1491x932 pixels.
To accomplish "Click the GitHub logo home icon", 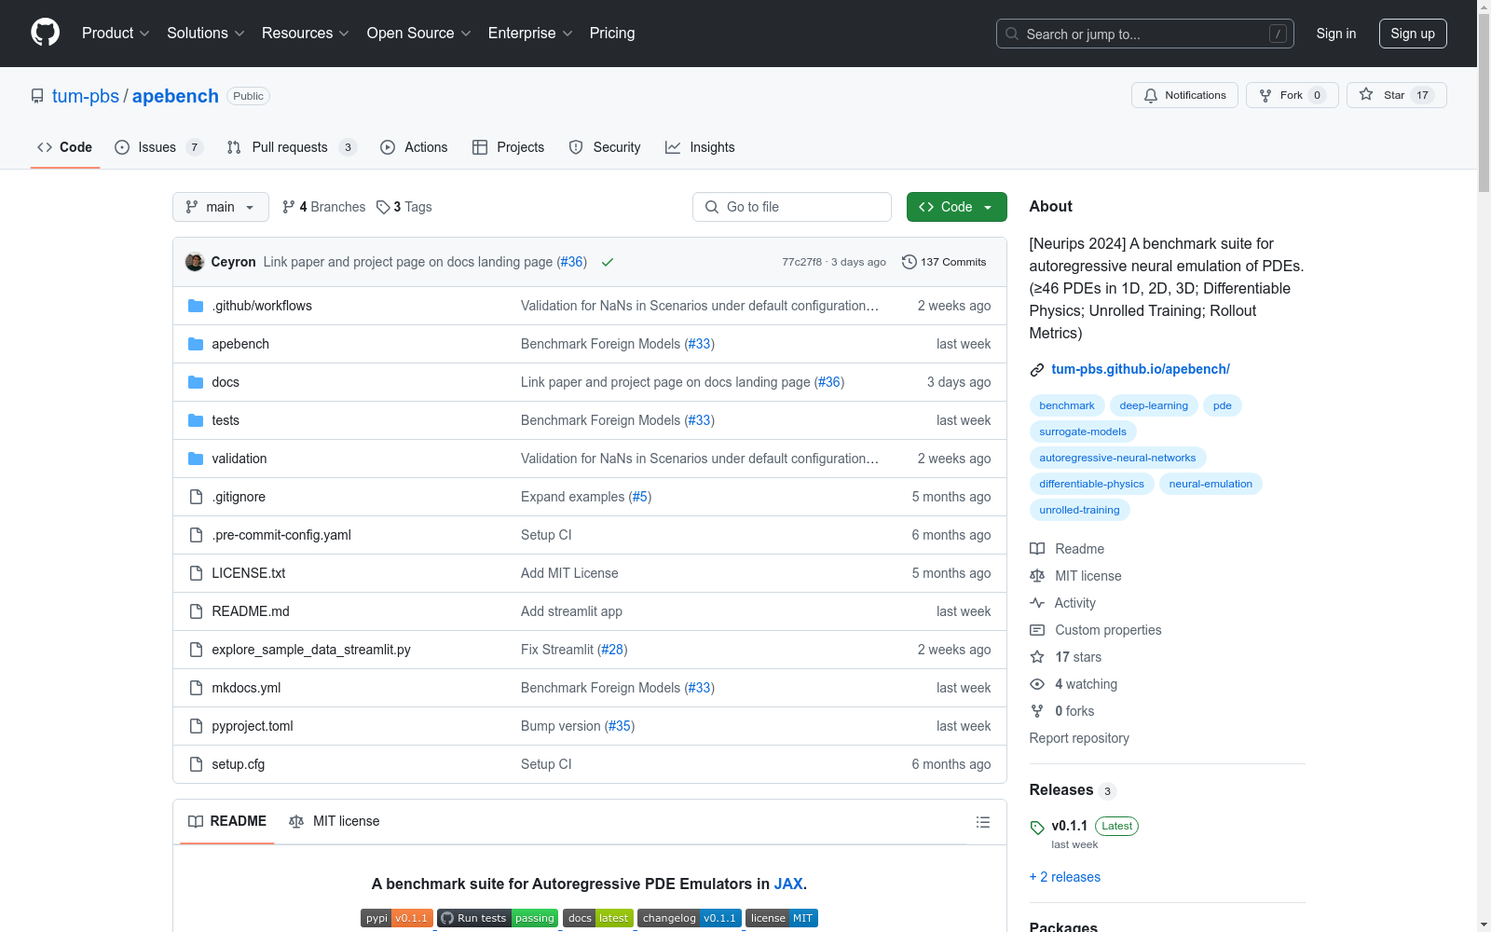I will click(x=45, y=33).
